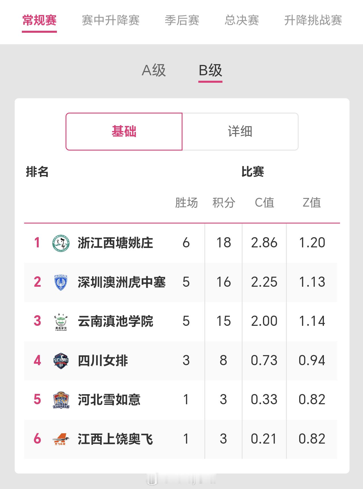The width and height of the screenshot is (363, 489).
Task: Select the A级 division tab
Action: click(x=154, y=70)
